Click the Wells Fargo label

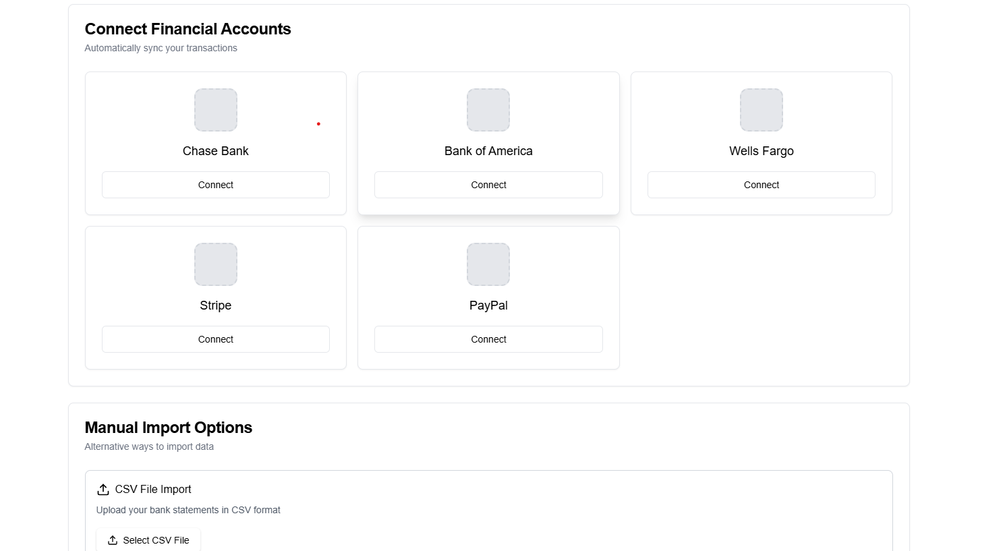(762, 151)
